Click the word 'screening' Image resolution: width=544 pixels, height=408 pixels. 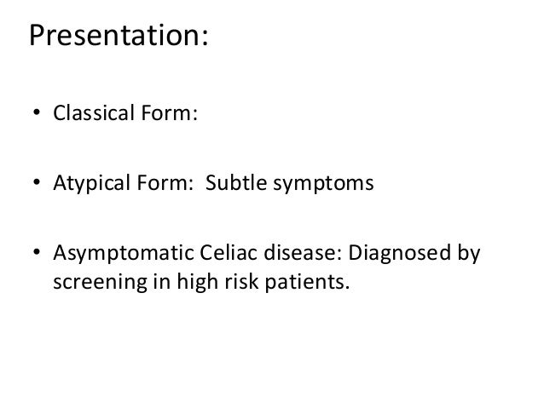(x=101, y=283)
